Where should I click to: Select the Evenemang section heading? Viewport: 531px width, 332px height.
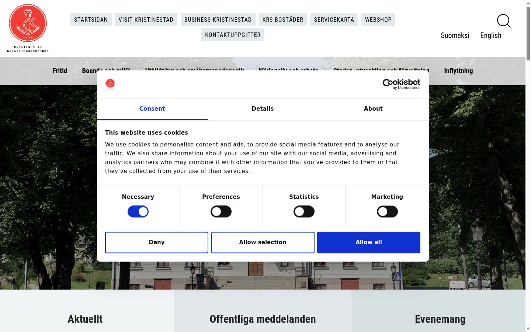pyautogui.click(x=440, y=319)
